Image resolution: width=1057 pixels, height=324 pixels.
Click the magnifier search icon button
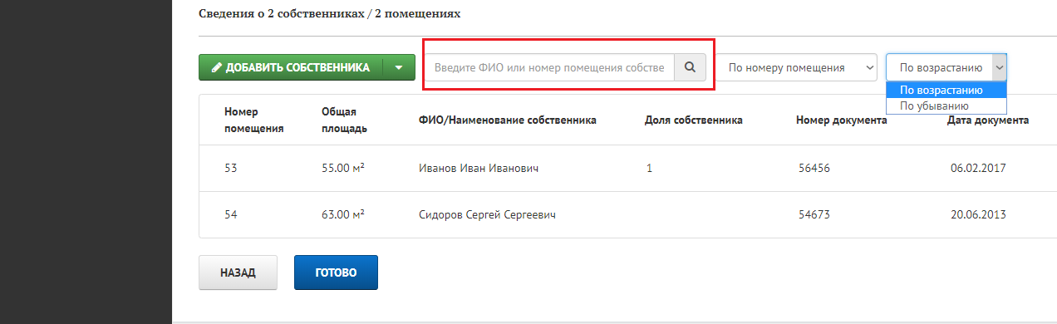(x=690, y=67)
